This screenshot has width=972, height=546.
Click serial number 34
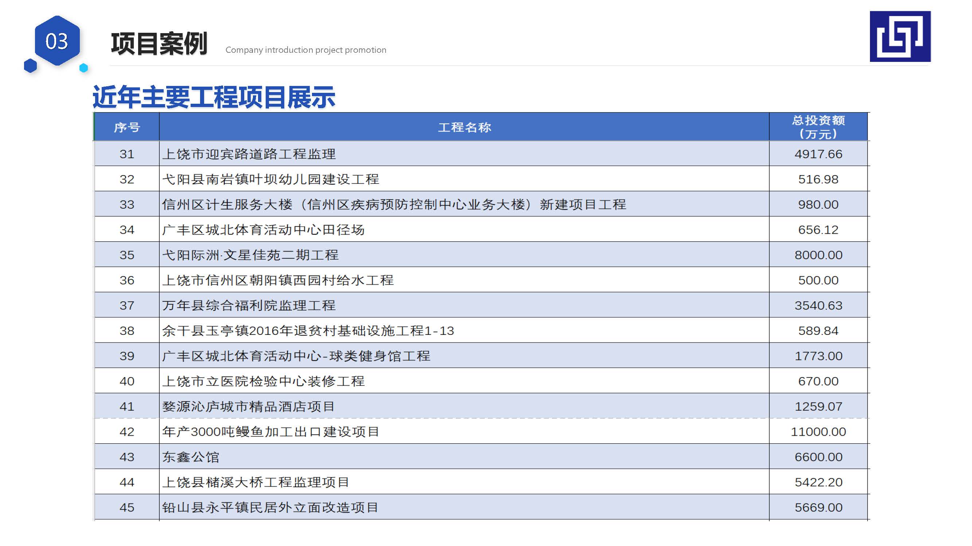coord(127,229)
